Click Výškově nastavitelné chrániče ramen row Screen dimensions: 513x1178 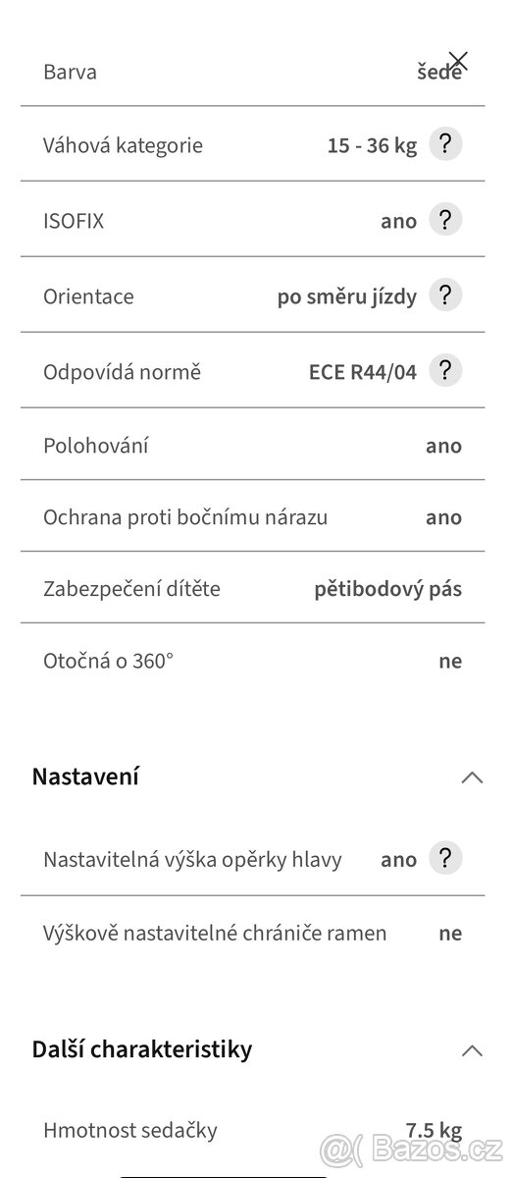coord(252,933)
